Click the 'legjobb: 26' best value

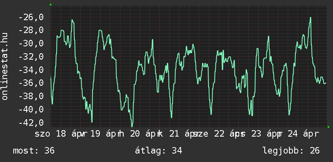[x=291, y=151]
